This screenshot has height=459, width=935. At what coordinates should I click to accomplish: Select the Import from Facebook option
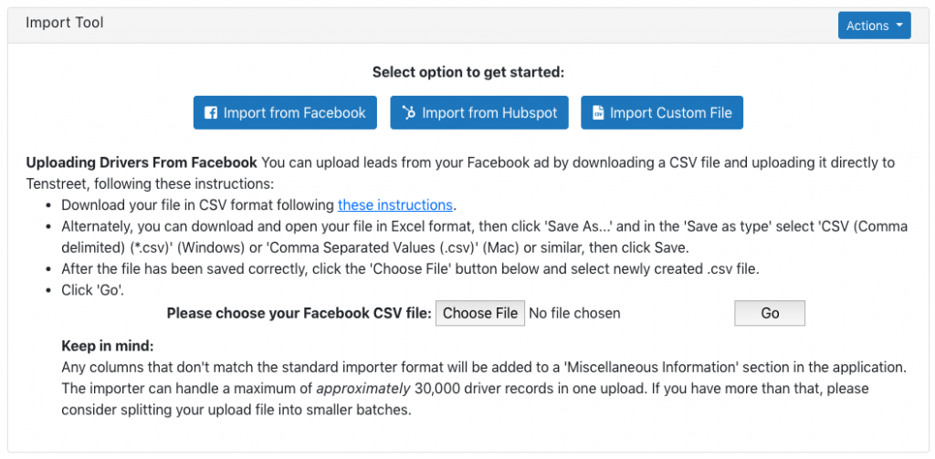285,112
